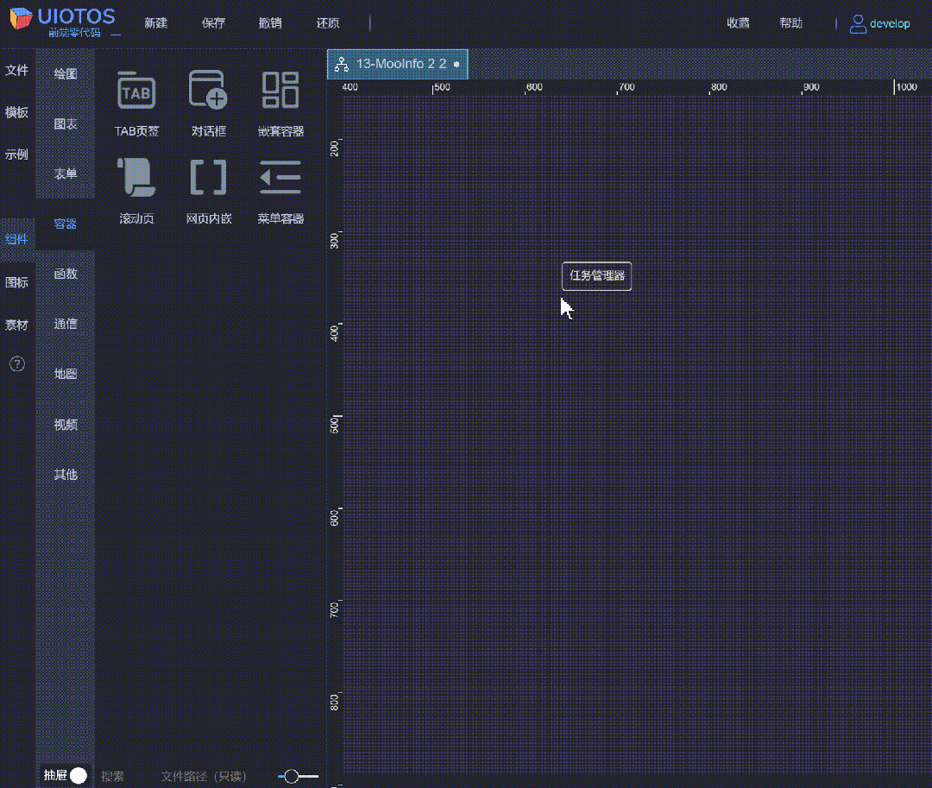Select the 13-MooInfo 2 2 document tab
This screenshot has width=932, height=788.
(398, 64)
